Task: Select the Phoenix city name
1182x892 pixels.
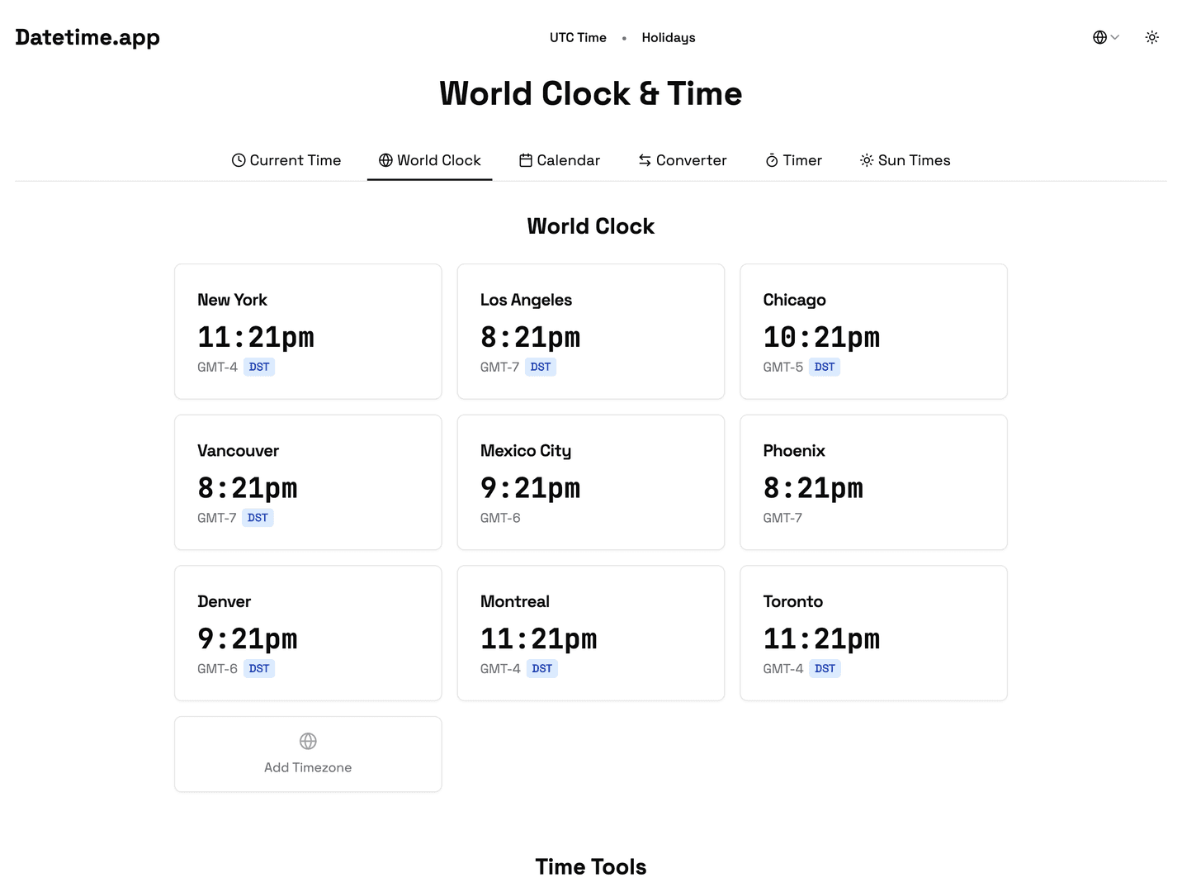Action: tap(794, 451)
